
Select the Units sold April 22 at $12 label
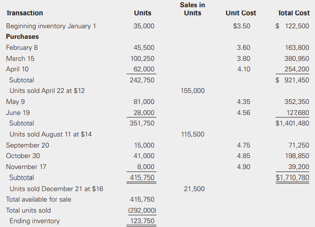click(x=47, y=91)
